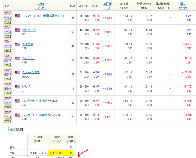
Task: Select the 米国 row label in totals
Action: point(12,153)
